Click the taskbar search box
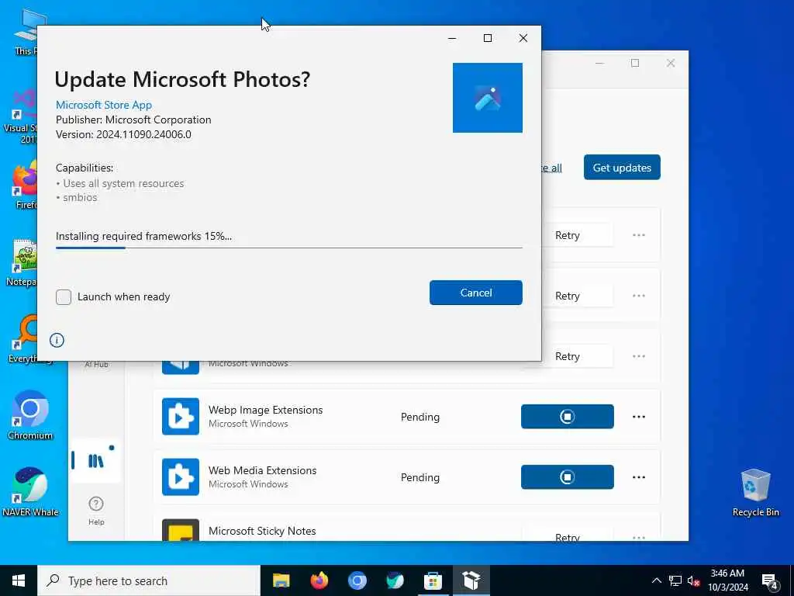The height and width of the screenshot is (596, 794). [x=149, y=580]
